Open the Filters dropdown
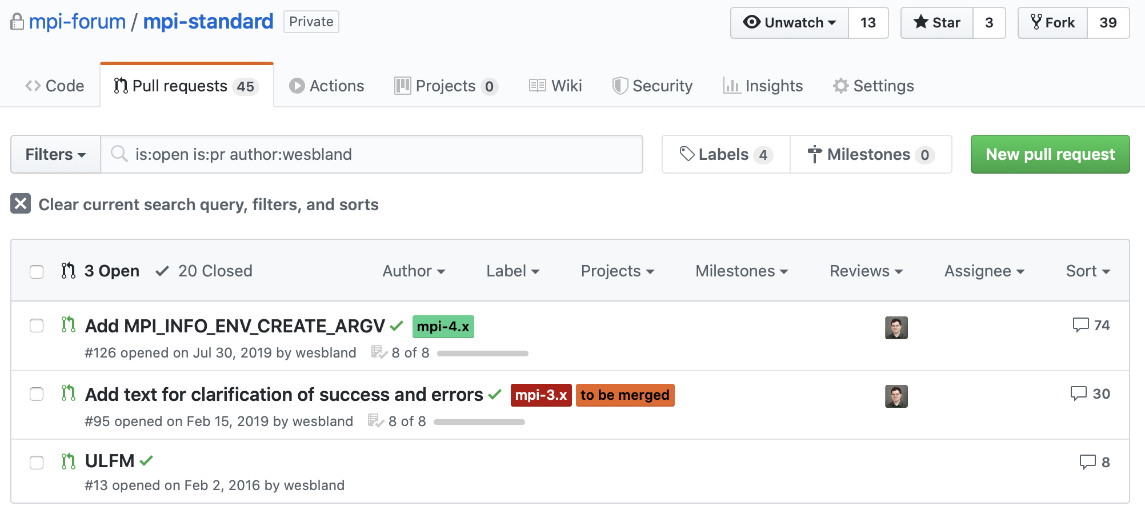The height and width of the screenshot is (522, 1145). point(55,154)
